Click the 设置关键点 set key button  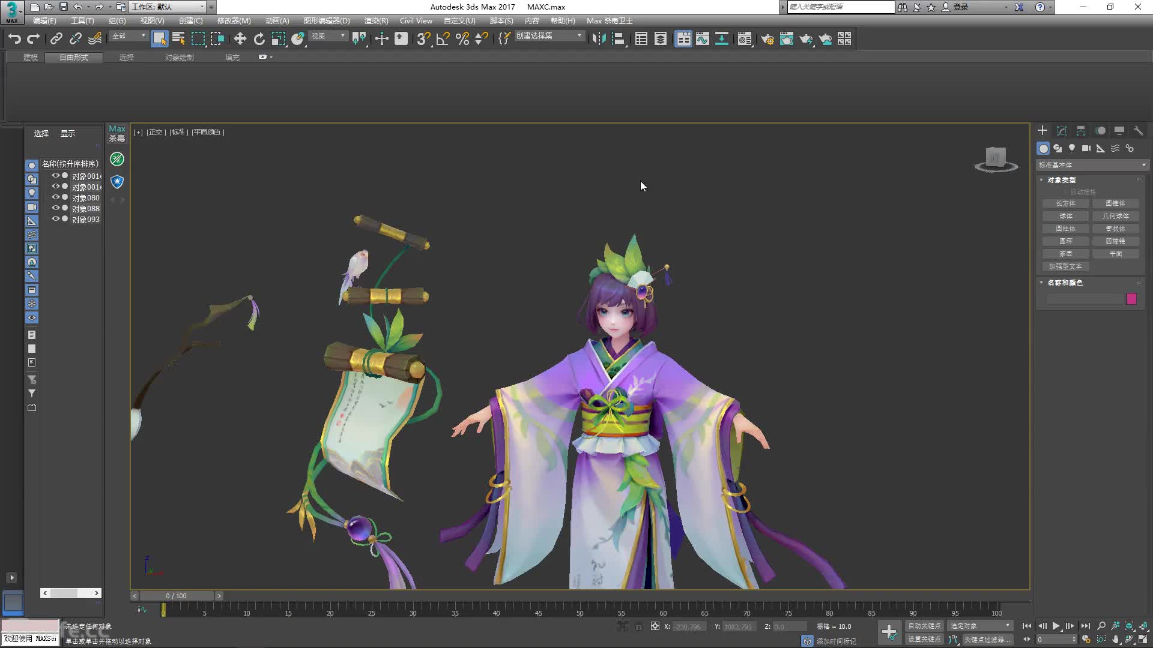924,640
